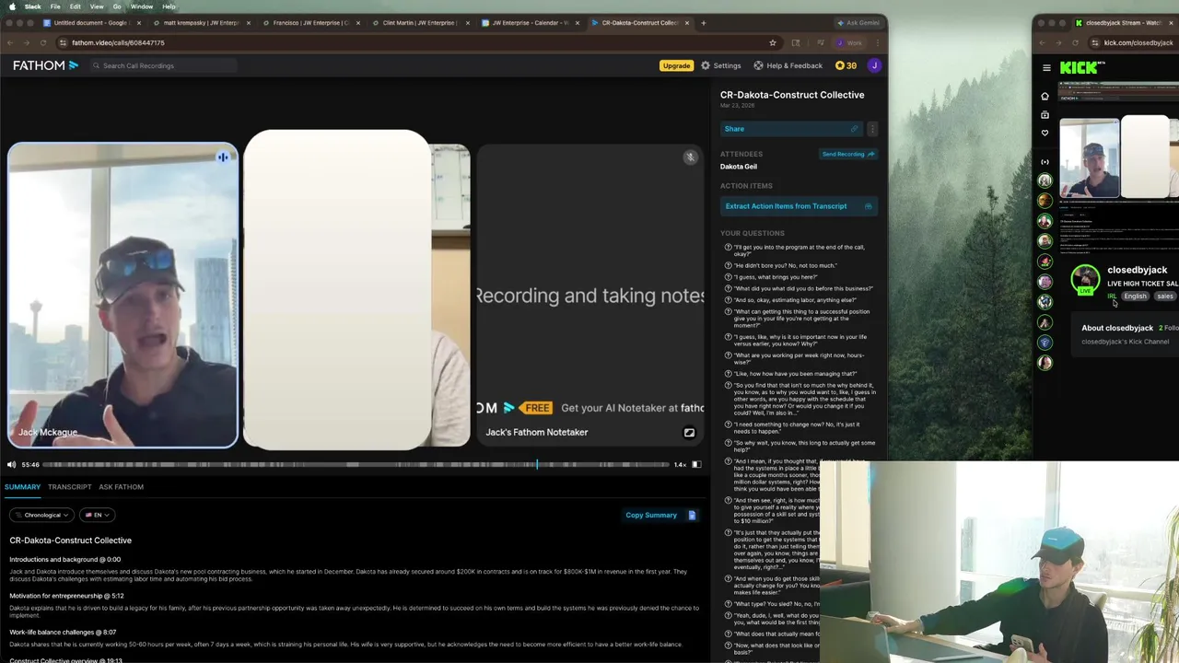Switch to the JW Enterprise Calendar tab
The width and height of the screenshot is (1179, 663).
pos(530,22)
